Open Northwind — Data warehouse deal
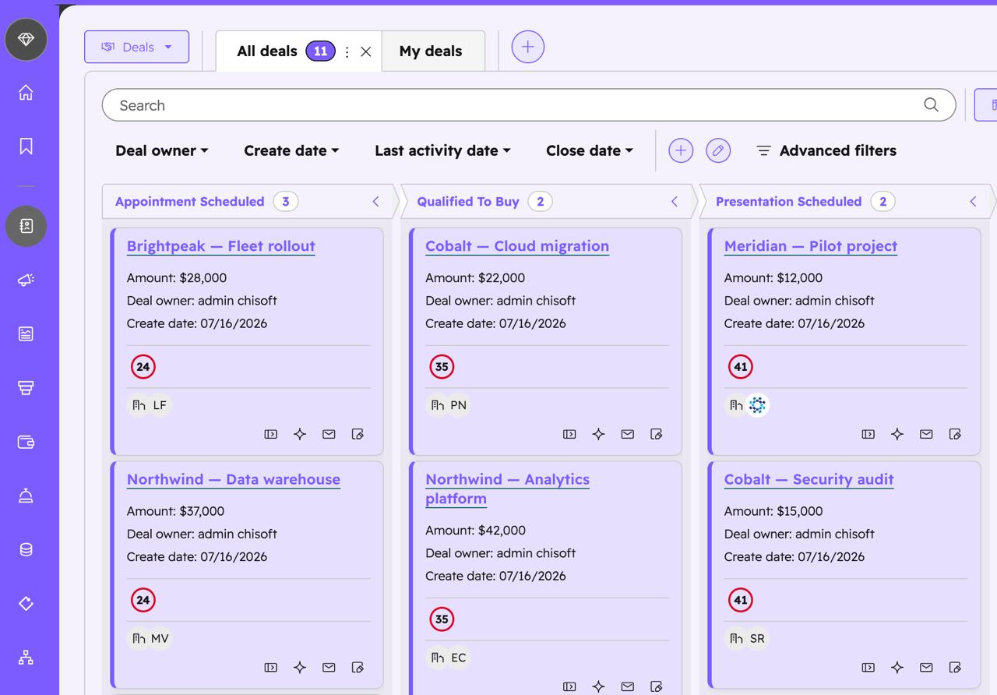Screen dimensions: 997x695 coord(234,479)
